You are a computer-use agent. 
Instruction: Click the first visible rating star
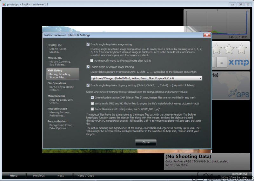(x=217, y=49)
